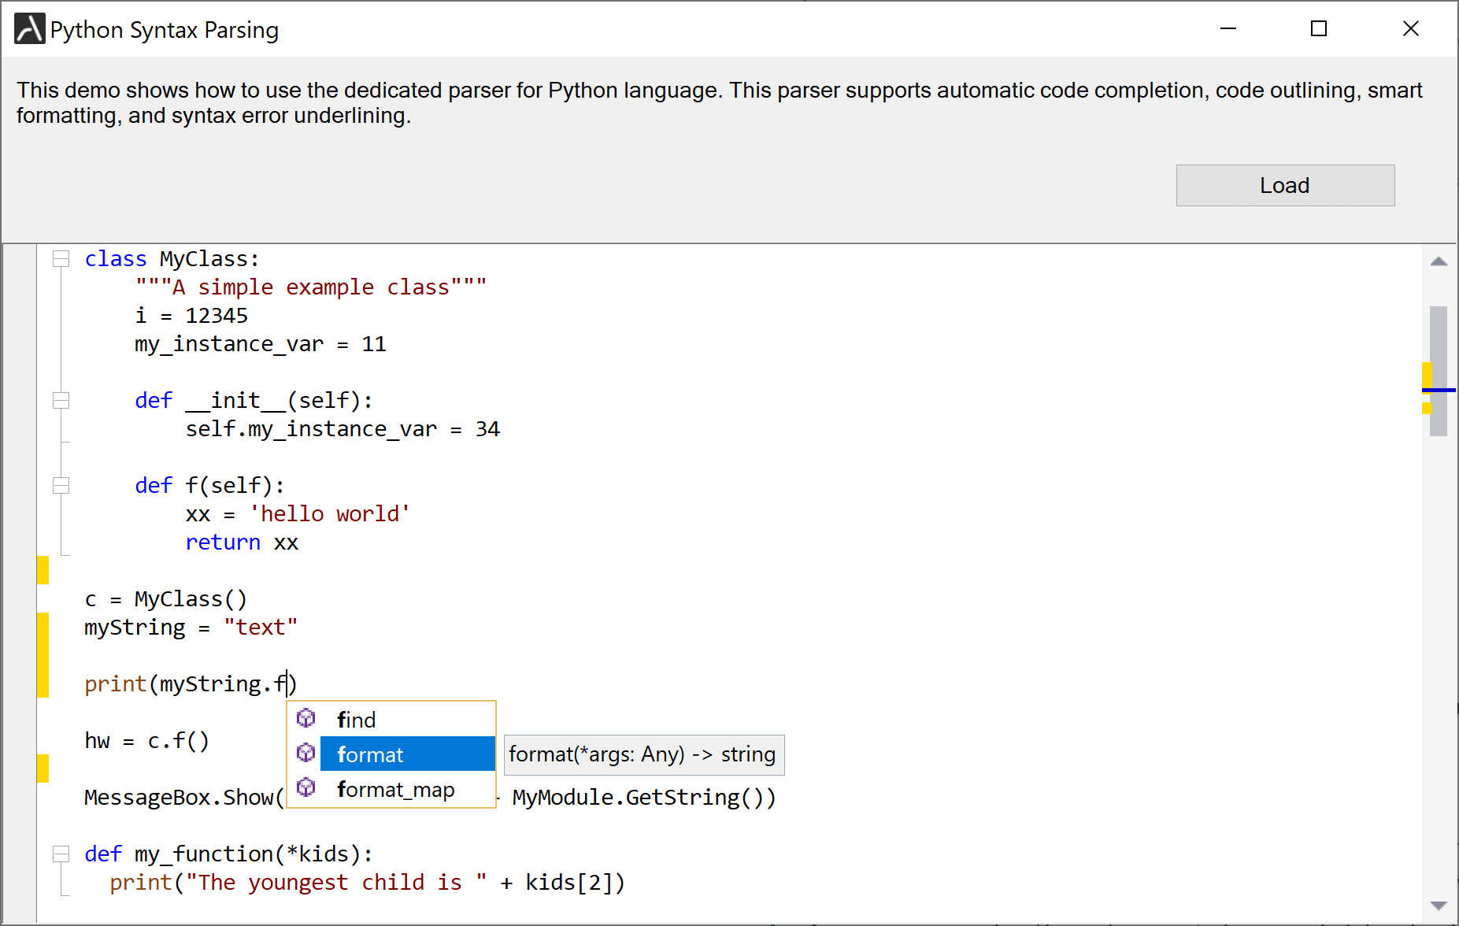The height and width of the screenshot is (926, 1459).
Task: Collapse the __init__ method outline
Action: tap(61, 400)
